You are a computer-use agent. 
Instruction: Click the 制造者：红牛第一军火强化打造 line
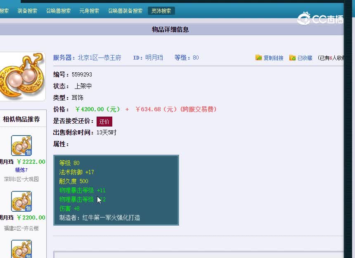click(x=99, y=217)
